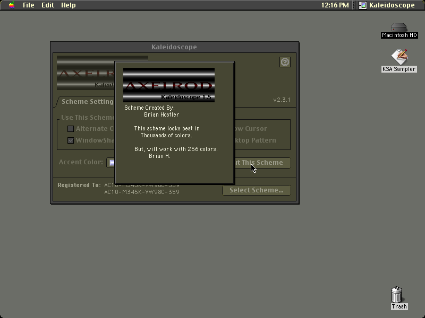The width and height of the screenshot is (425, 318).
Task: Click the clock showing 12:16 PM
Action: click(x=335, y=5)
